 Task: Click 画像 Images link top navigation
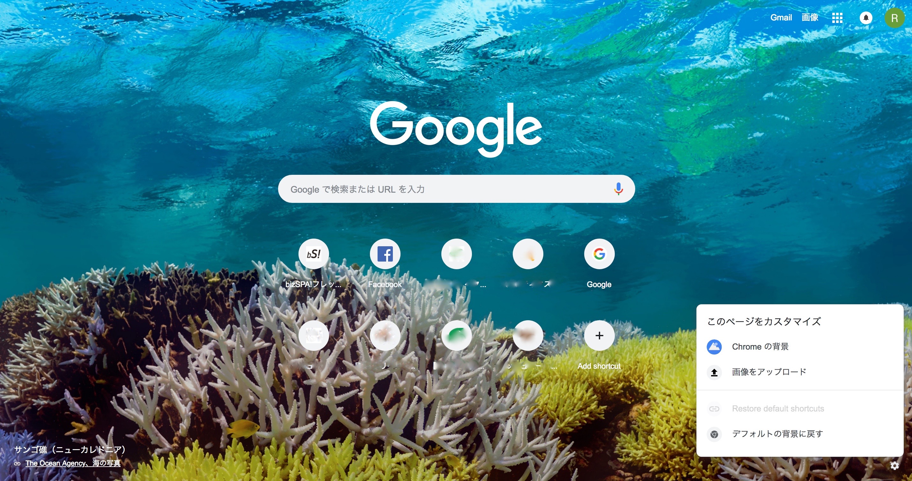click(x=810, y=16)
